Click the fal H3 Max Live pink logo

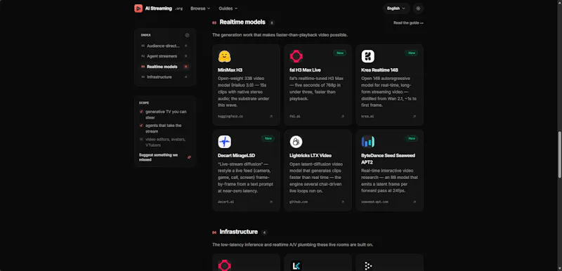(x=296, y=56)
